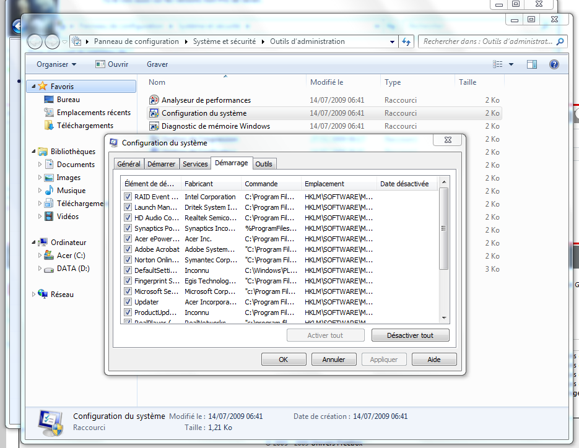Collapse the Bibliothèques tree section

pyautogui.click(x=33, y=152)
